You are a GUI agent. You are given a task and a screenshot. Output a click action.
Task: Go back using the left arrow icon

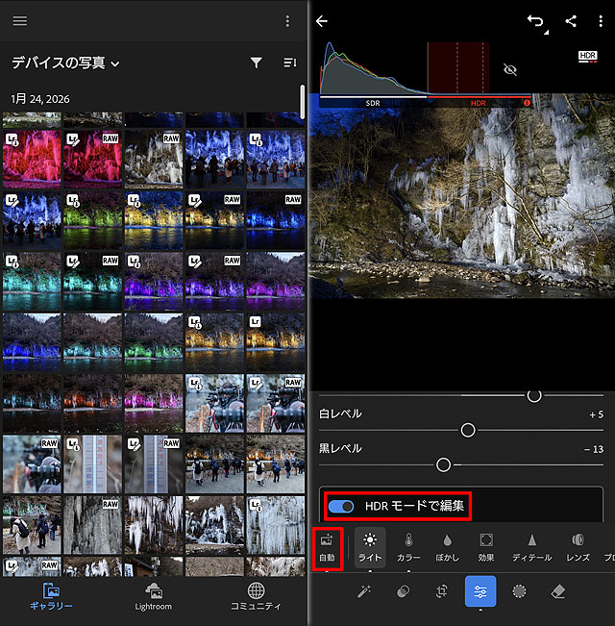322,21
